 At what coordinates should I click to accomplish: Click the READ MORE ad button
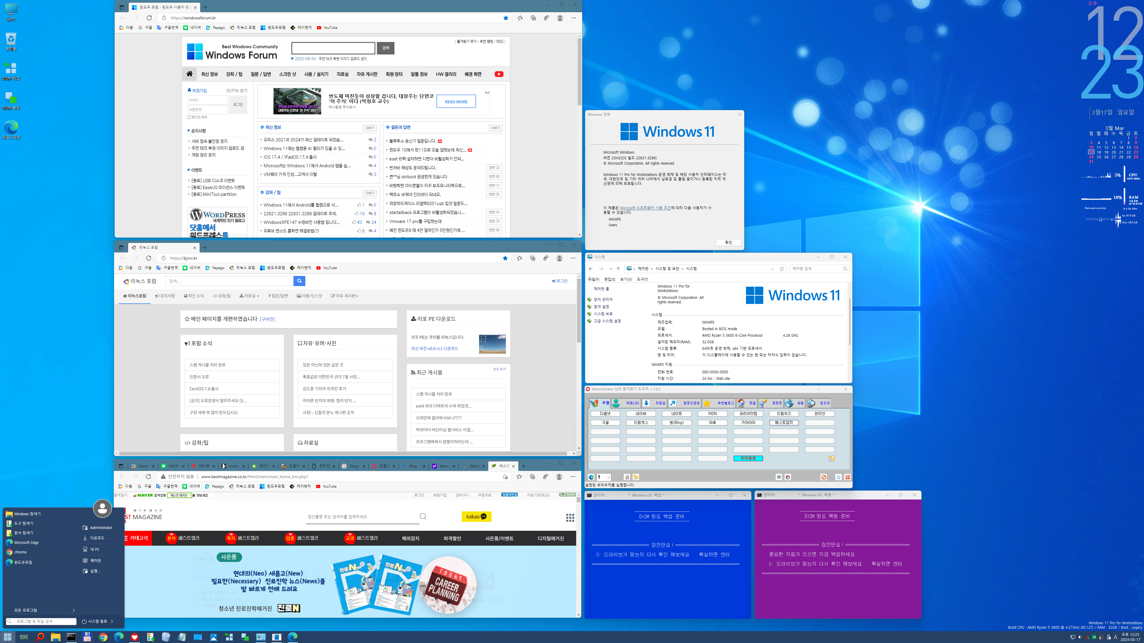click(456, 102)
